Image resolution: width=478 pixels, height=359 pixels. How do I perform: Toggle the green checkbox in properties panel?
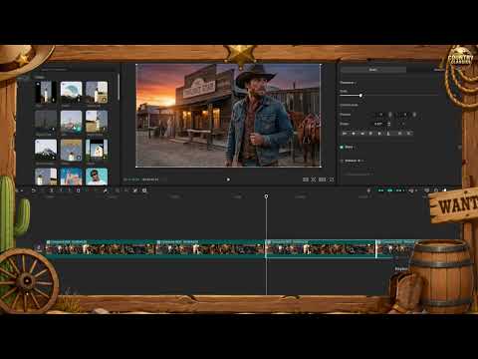pos(342,147)
